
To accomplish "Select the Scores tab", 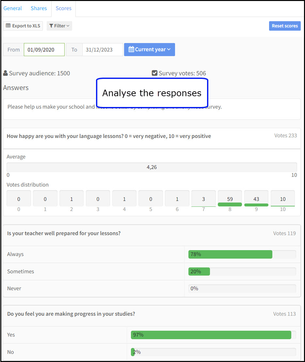I will [x=64, y=8].
